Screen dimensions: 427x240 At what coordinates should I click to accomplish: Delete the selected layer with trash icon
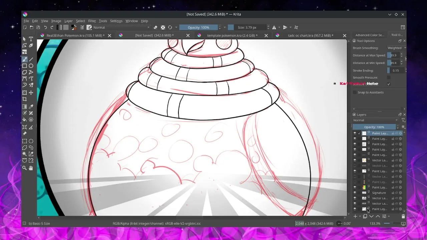pyautogui.click(x=403, y=216)
